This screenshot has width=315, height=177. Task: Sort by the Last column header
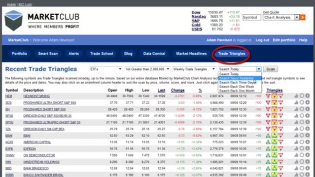pyautogui.click(x=161, y=90)
